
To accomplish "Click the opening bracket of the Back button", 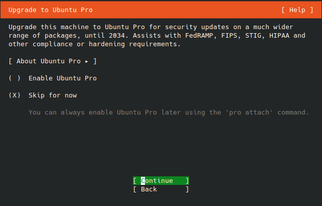I will (135, 189).
